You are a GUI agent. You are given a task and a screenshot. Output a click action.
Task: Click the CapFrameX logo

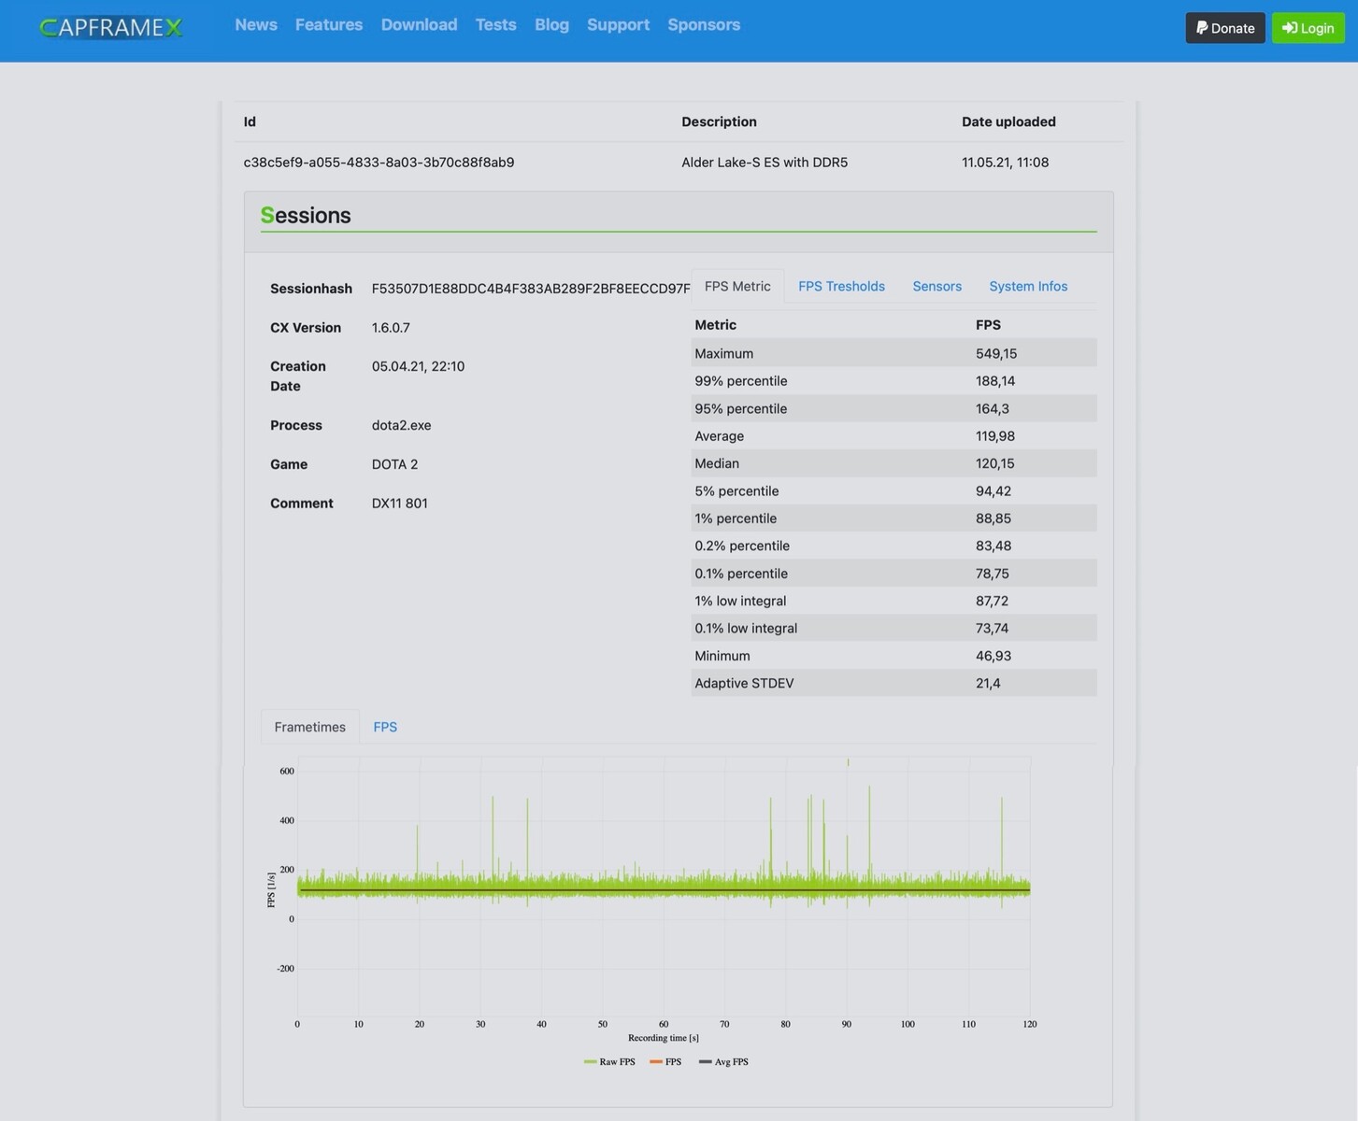(111, 28)
